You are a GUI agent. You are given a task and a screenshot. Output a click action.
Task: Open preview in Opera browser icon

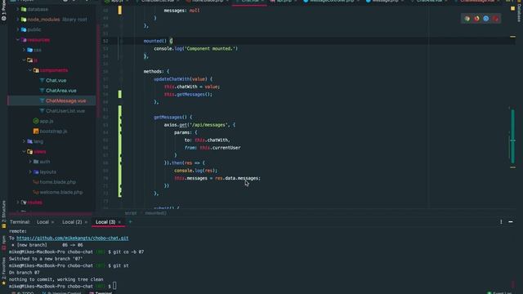[496, 19]
